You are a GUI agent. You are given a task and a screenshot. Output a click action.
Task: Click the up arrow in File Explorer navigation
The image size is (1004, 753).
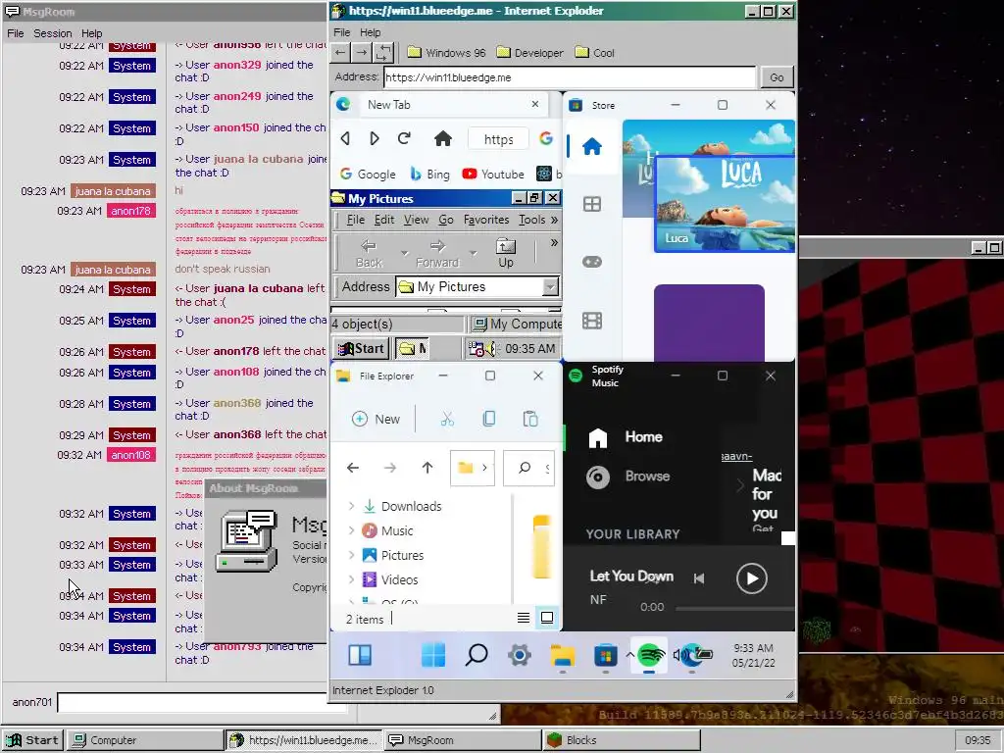point(427,468)
